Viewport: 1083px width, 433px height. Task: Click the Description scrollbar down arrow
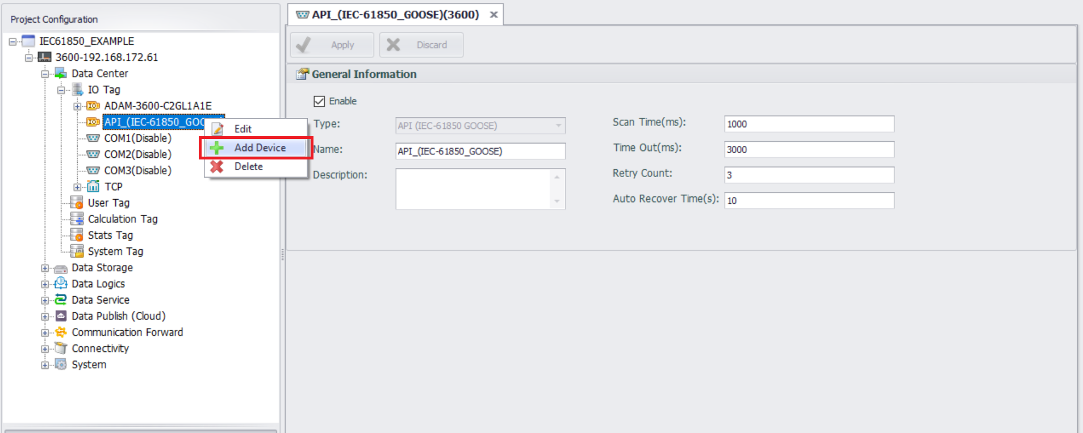click(x=557, y=201)
